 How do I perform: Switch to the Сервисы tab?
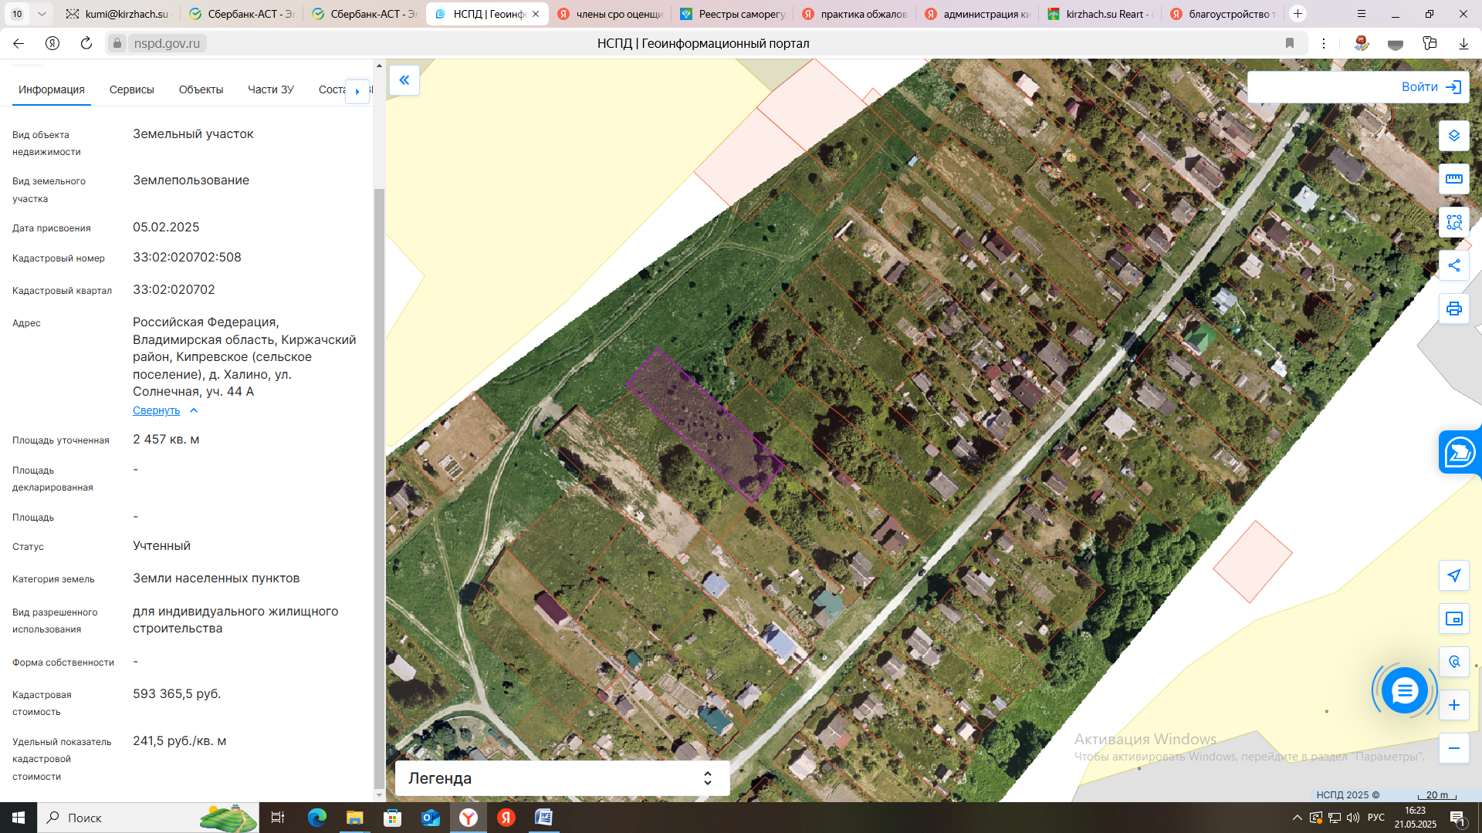point(131,89)
